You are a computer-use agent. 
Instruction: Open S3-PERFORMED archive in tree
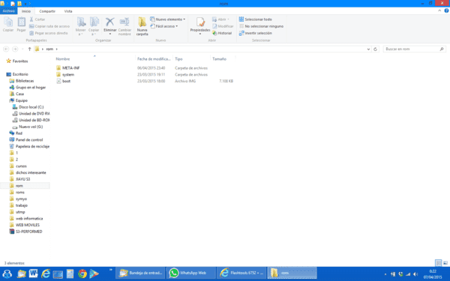coord(28,232)
